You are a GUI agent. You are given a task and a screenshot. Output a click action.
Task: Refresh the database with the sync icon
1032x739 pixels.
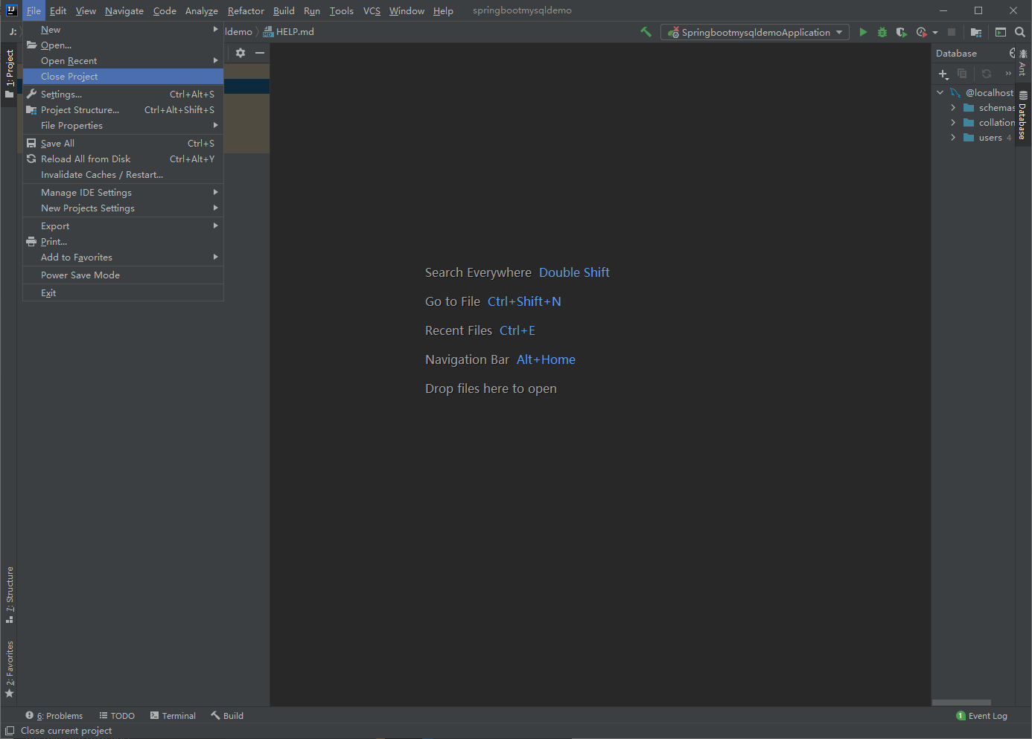[x=986, y=74]
